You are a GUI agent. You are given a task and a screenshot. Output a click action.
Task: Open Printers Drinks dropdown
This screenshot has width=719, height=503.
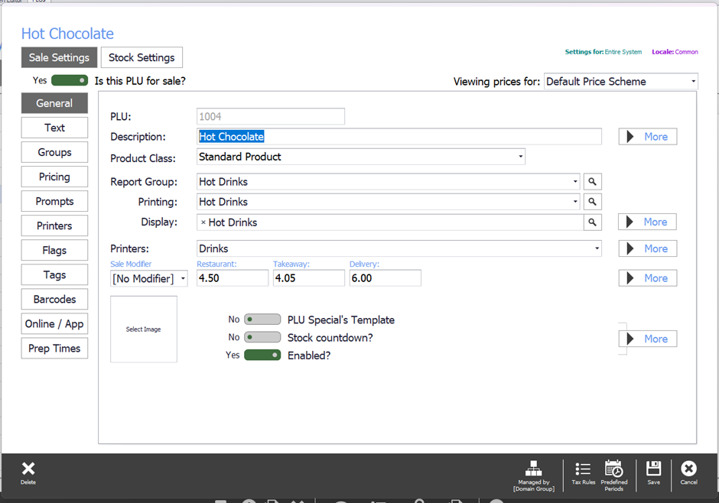click(x=399, y=248)
